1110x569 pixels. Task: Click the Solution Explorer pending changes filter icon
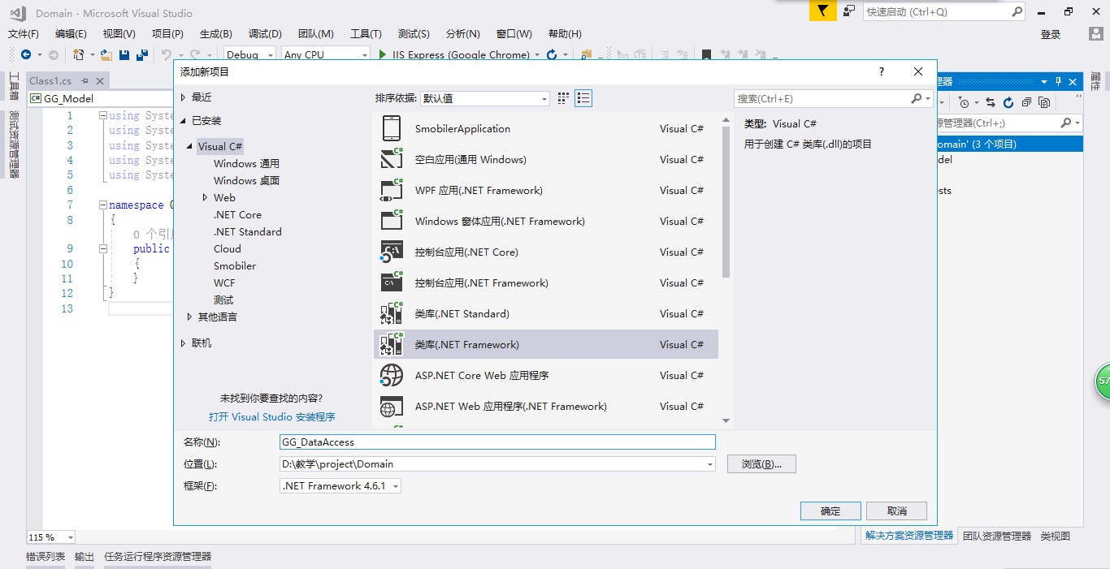pyautogui.click(x=964, y=102)
